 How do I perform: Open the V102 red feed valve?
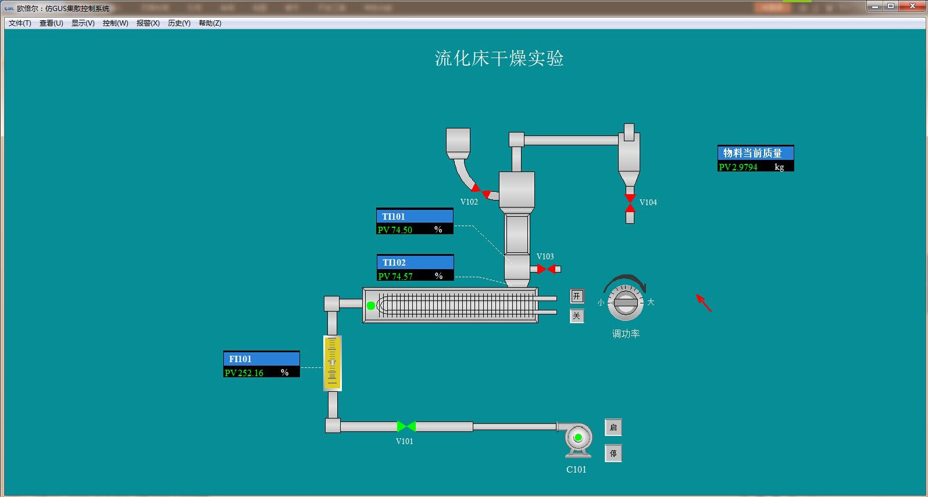click(x=480, y=191)
